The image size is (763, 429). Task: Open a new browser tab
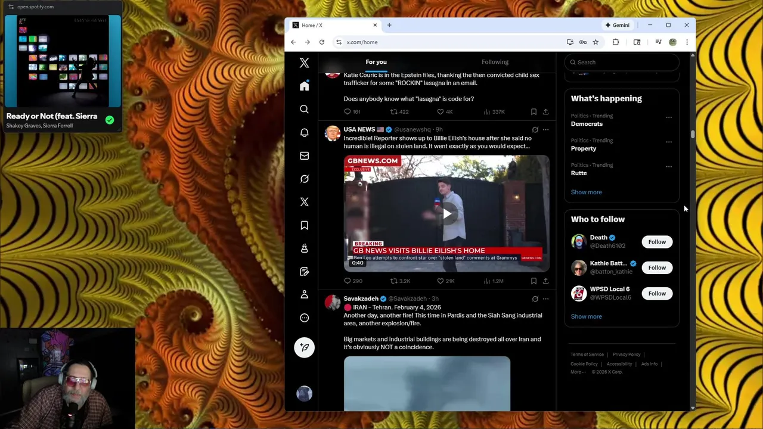click(x=389, y=25)
